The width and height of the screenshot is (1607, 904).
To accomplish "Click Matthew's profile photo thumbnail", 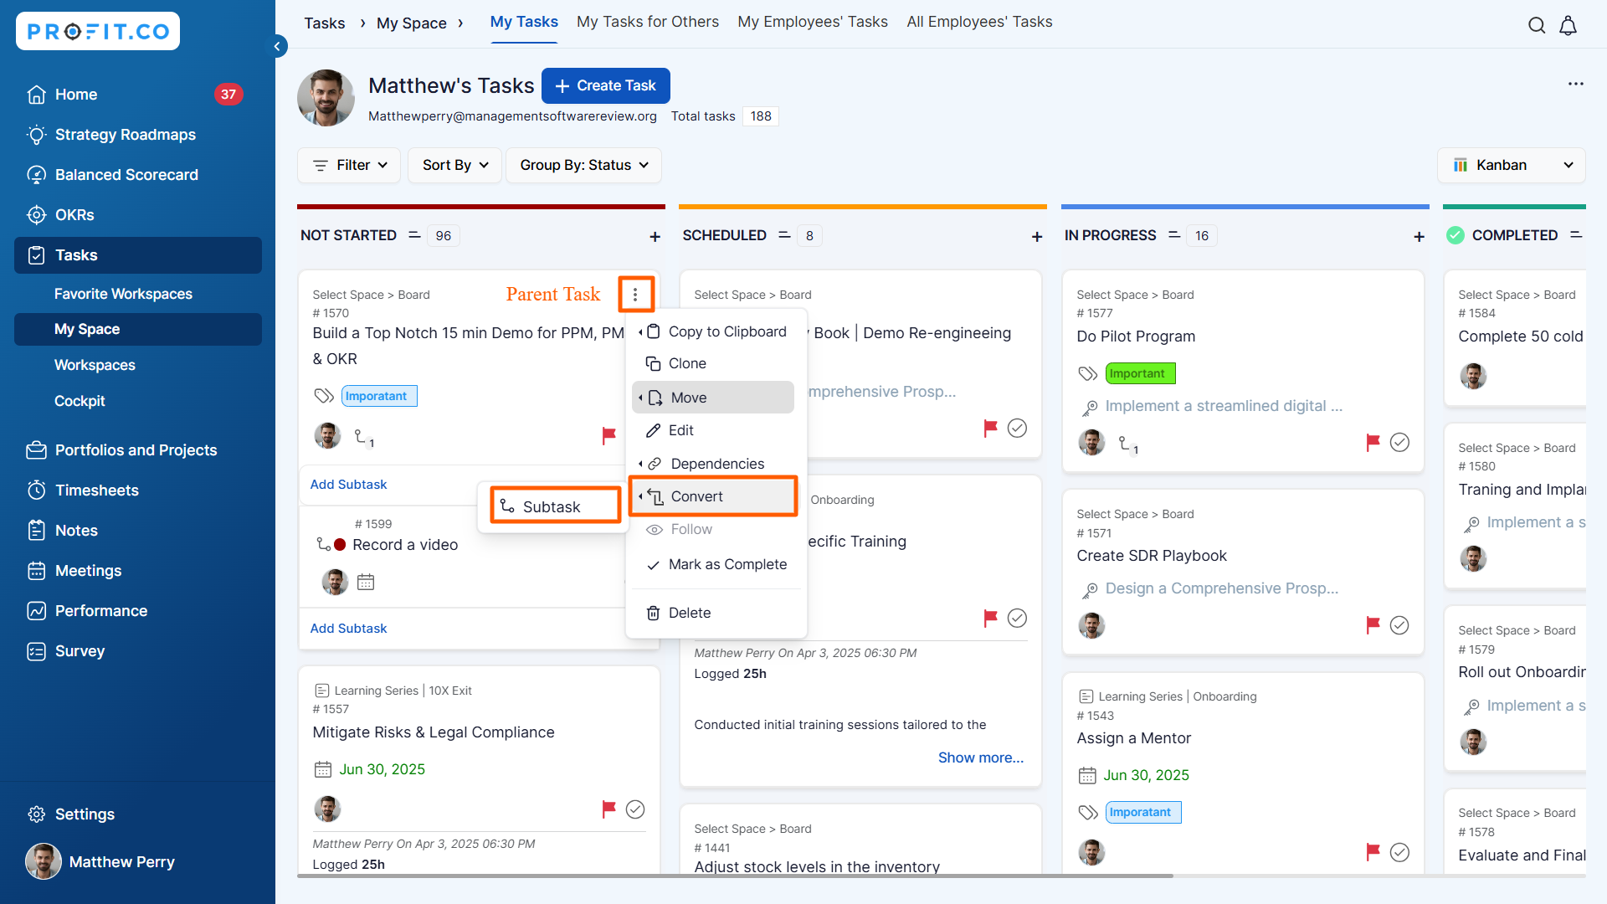I will (326, 98).
